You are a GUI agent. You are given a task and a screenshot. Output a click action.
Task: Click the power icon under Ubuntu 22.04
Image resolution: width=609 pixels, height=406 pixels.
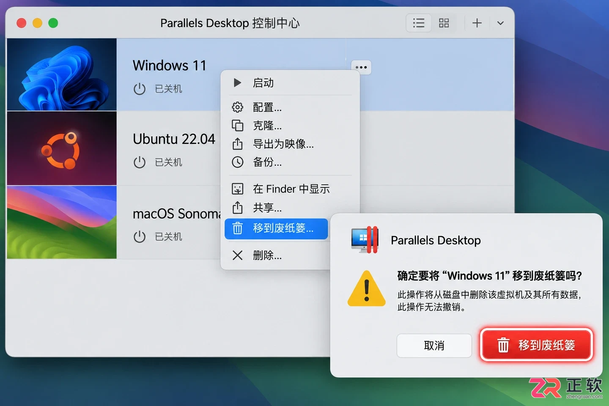click(140, 162)
